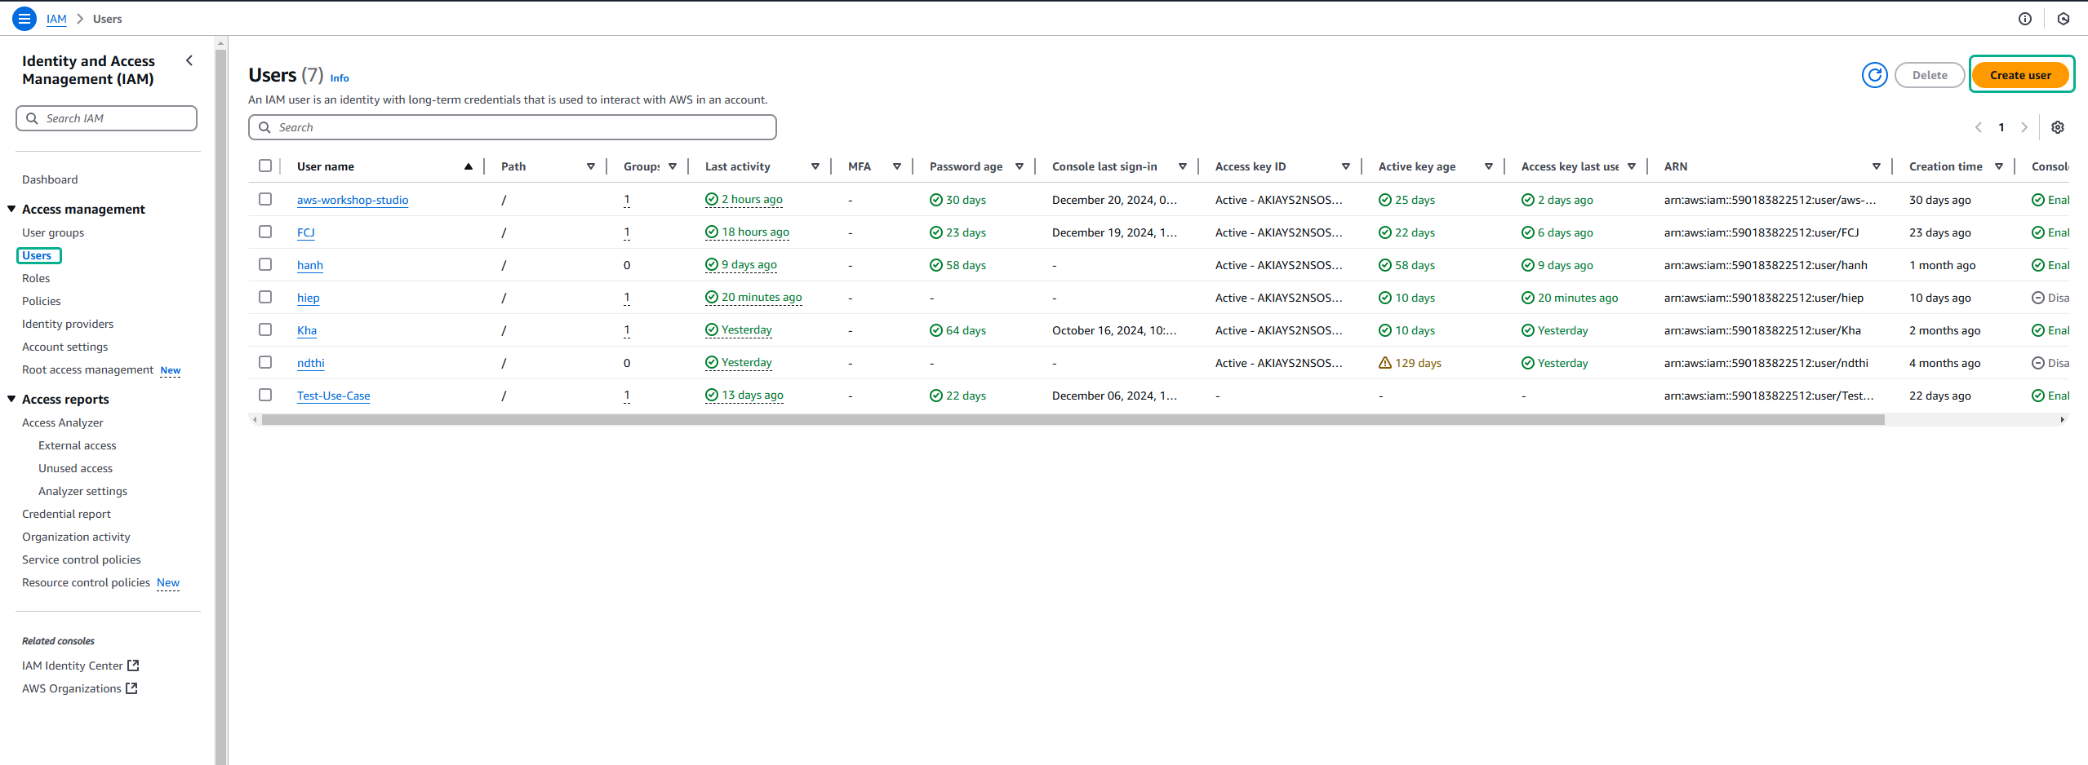Click the search icon in Search IAM box

32,118
